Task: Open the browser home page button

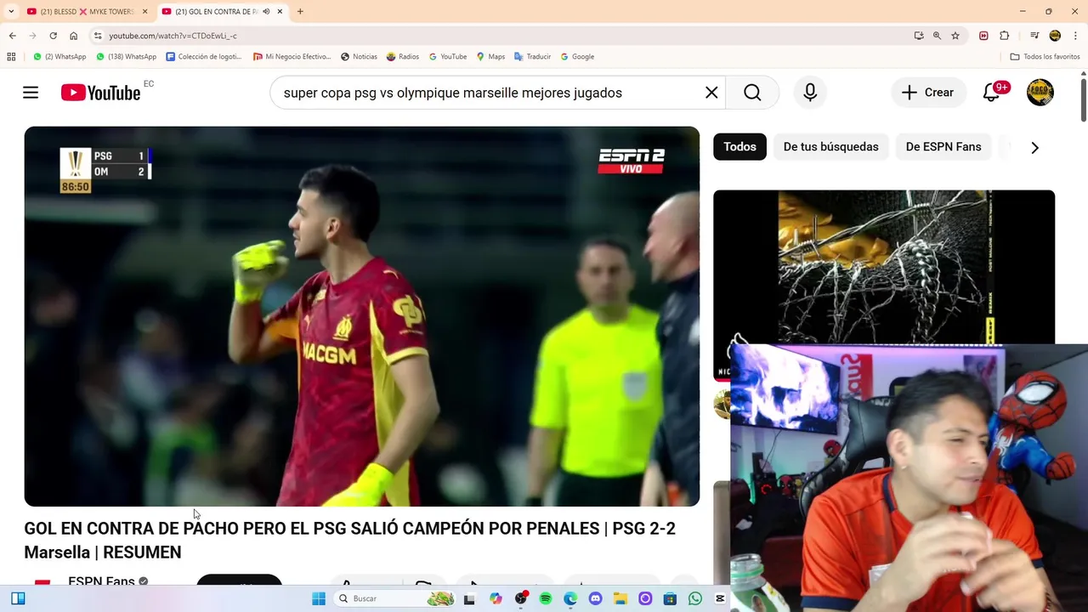Action: [74, 36]
